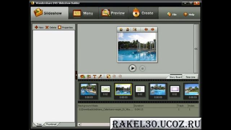Click the storyboard scroll left arrow
This screenshot has height=130, width=231.
point(79,125)
